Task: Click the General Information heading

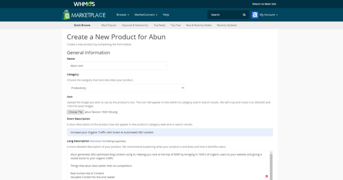Action: point(88,53)
